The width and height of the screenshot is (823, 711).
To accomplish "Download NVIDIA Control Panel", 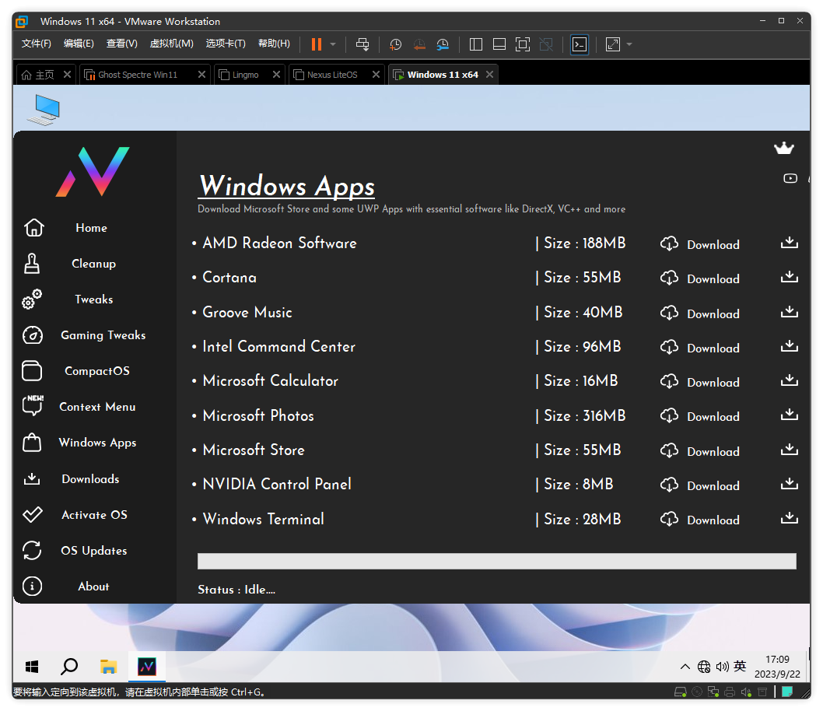I will [713, 485].
